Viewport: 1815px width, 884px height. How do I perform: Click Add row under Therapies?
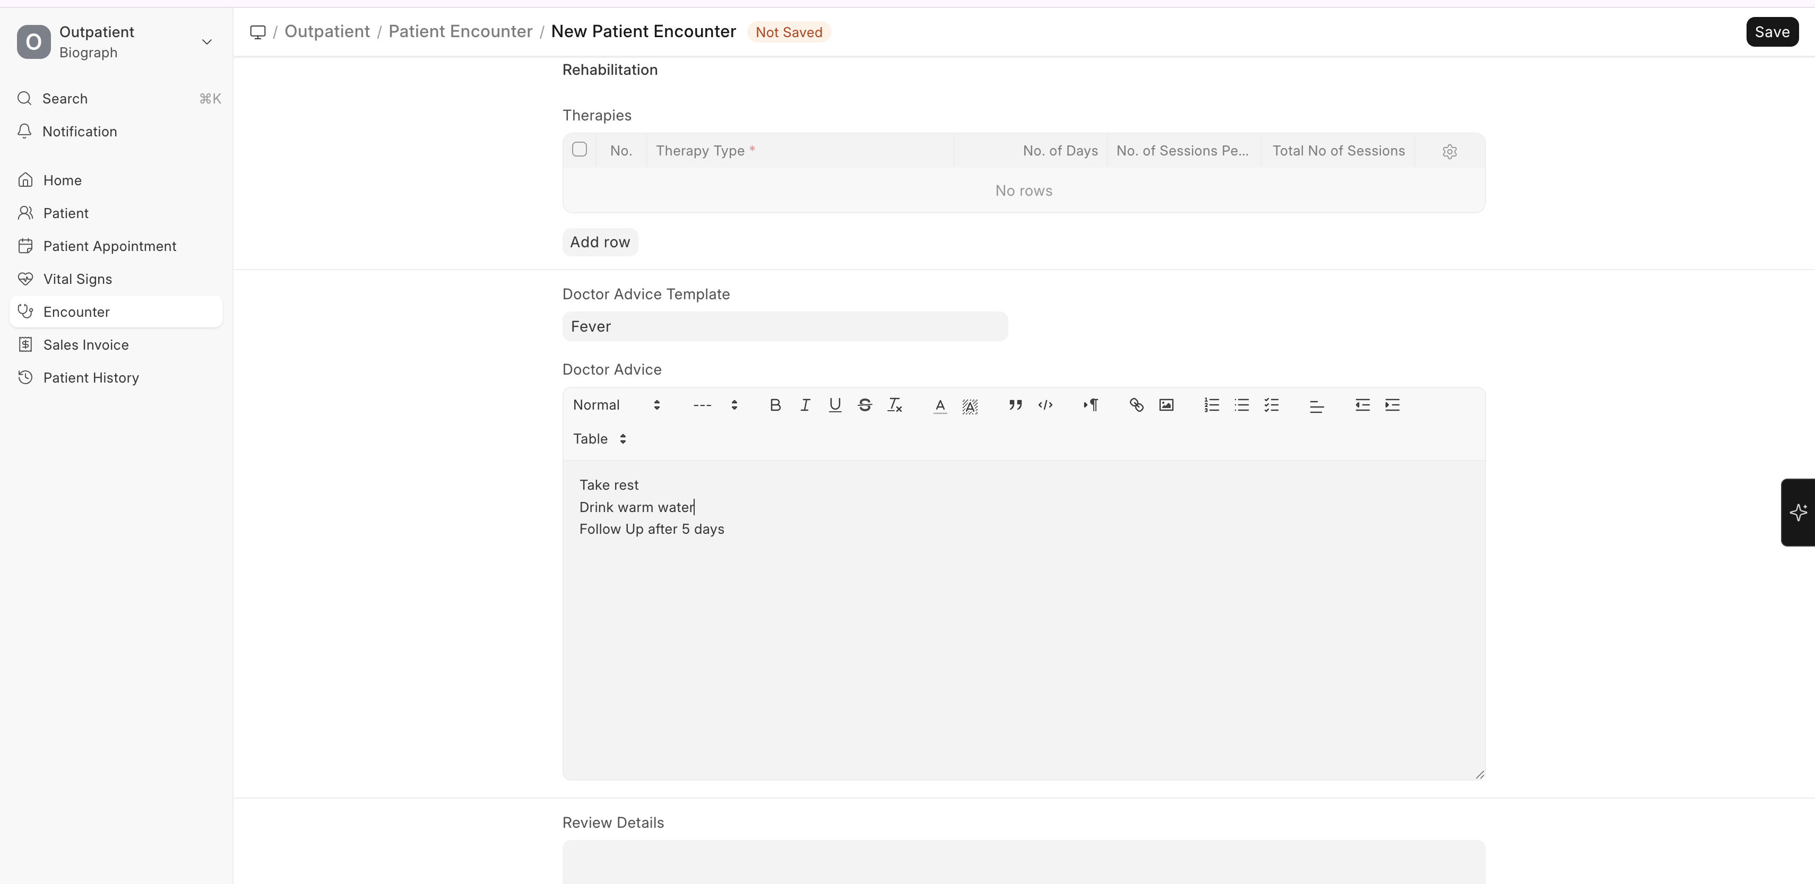pos(600,241)
